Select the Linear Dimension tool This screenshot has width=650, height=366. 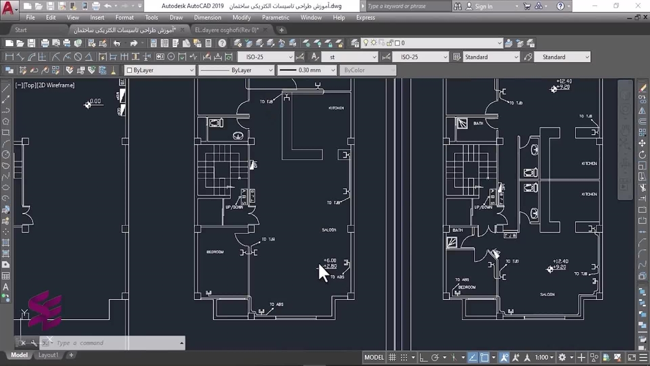tap(9, 57)
